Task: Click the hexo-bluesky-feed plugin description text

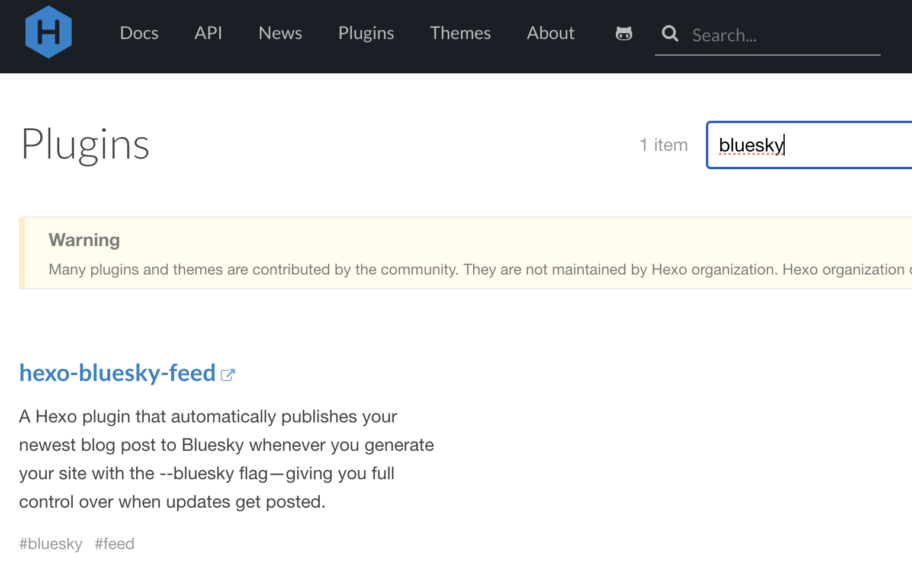Action: point(226,459)
